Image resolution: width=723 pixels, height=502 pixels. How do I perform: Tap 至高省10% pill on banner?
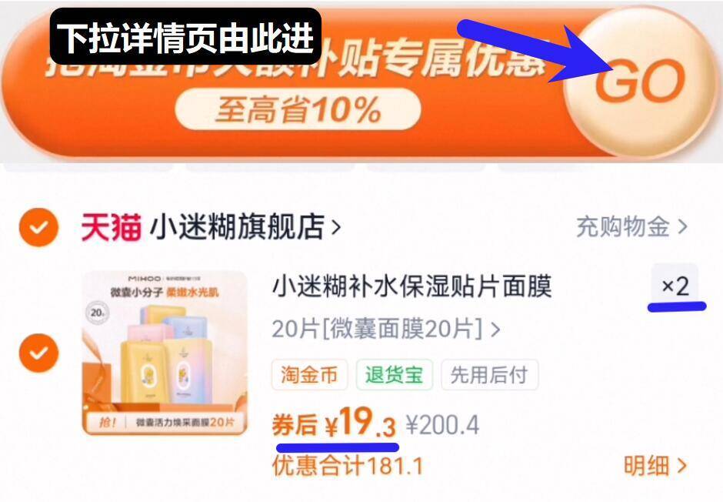(x=298, y=110)
